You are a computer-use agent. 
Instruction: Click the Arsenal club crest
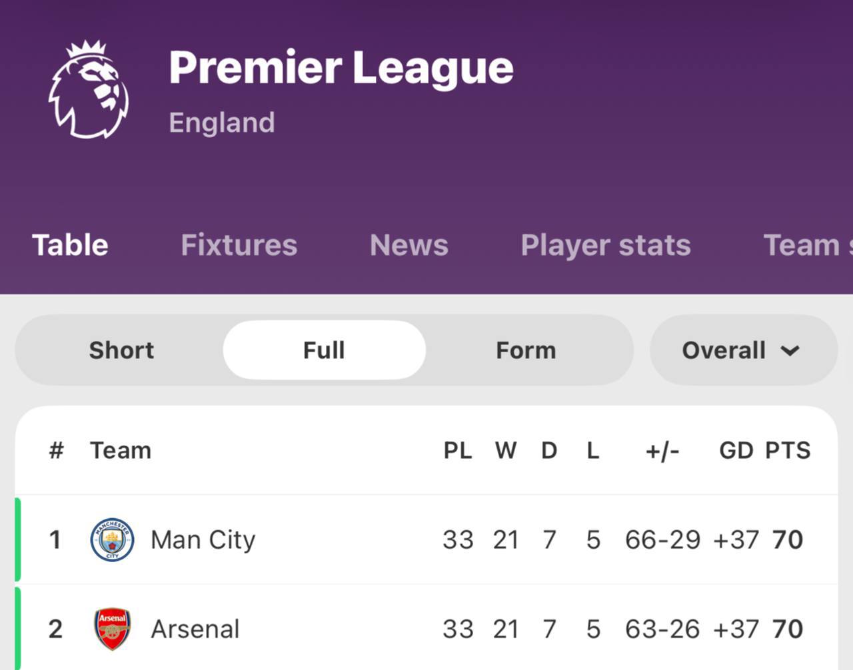pos(112,629)
